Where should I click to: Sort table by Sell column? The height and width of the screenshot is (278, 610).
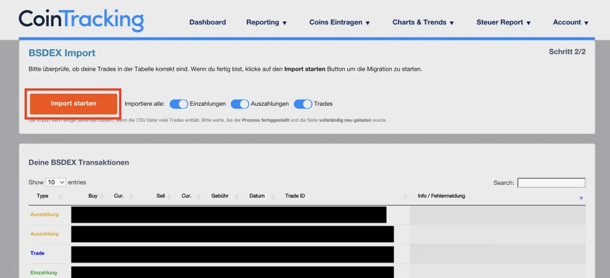pyautogui.click(x=161, y=196)
